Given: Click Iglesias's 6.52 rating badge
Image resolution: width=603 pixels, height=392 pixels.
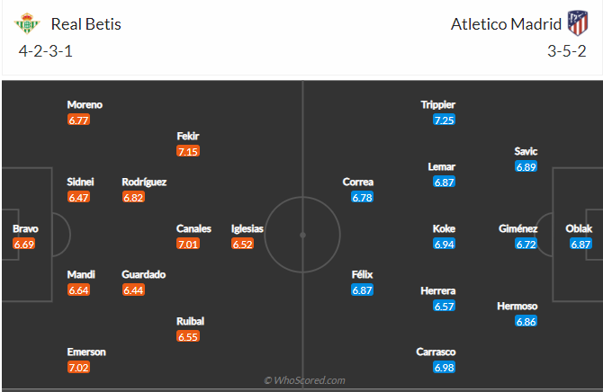Looking at the screenshot, I should click(241, 244).
